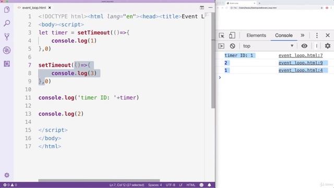This screenshot has width=334, height=188.
Task: Open Extensions icon in activity bar
Action: point(7,64)
